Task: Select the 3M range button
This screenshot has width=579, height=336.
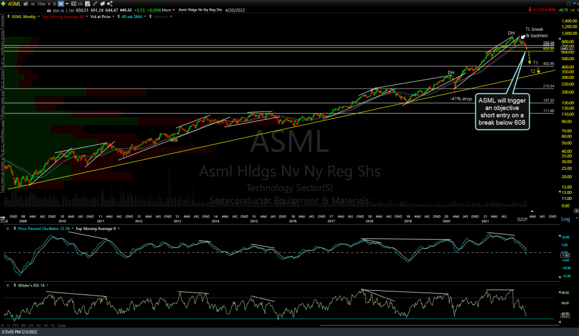Action: point(31,325)
